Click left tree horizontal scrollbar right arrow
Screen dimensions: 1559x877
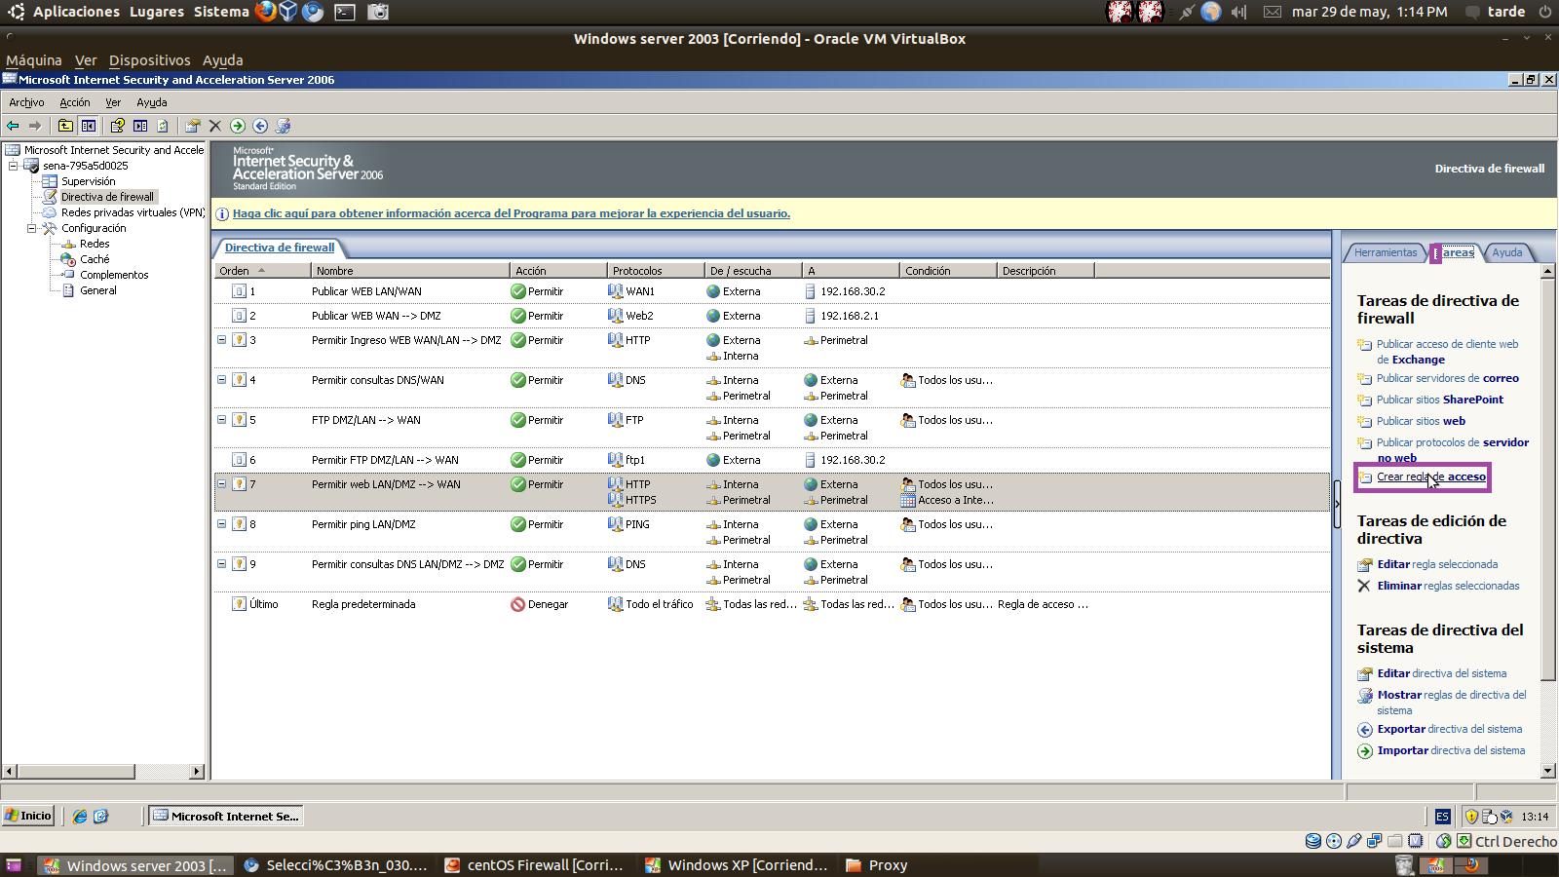(x=197, y=772)
